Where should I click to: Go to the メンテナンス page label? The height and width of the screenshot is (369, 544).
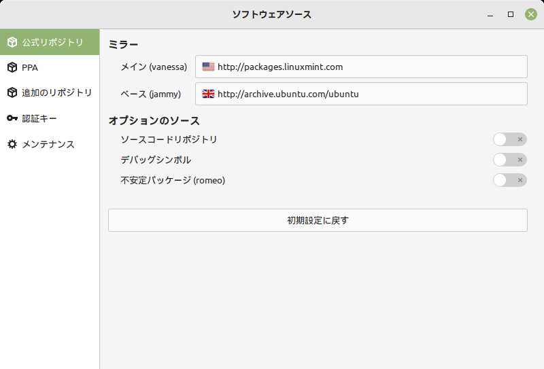[x=48, y=144]
